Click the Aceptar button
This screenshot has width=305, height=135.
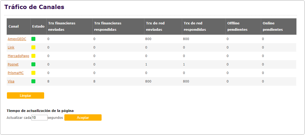tap(83, 117)
